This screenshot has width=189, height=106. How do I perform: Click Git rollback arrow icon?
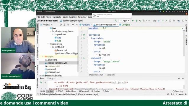(x=174, y=21)
